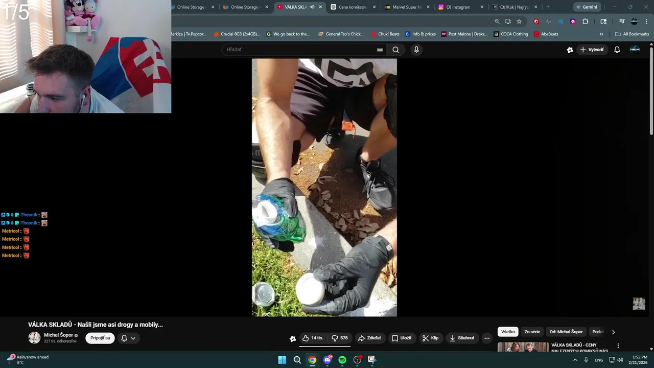
Task: Click Vytvoriť create button
Action: tap(592, 50)
